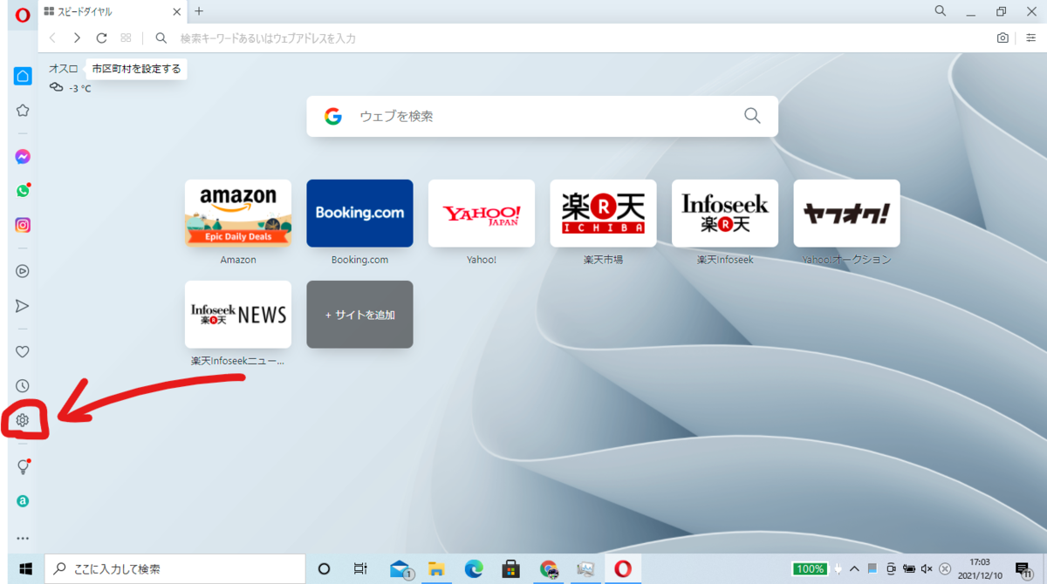The image size is (1047, 584).
Task: Go back with the back arrow
Action: 52,38
